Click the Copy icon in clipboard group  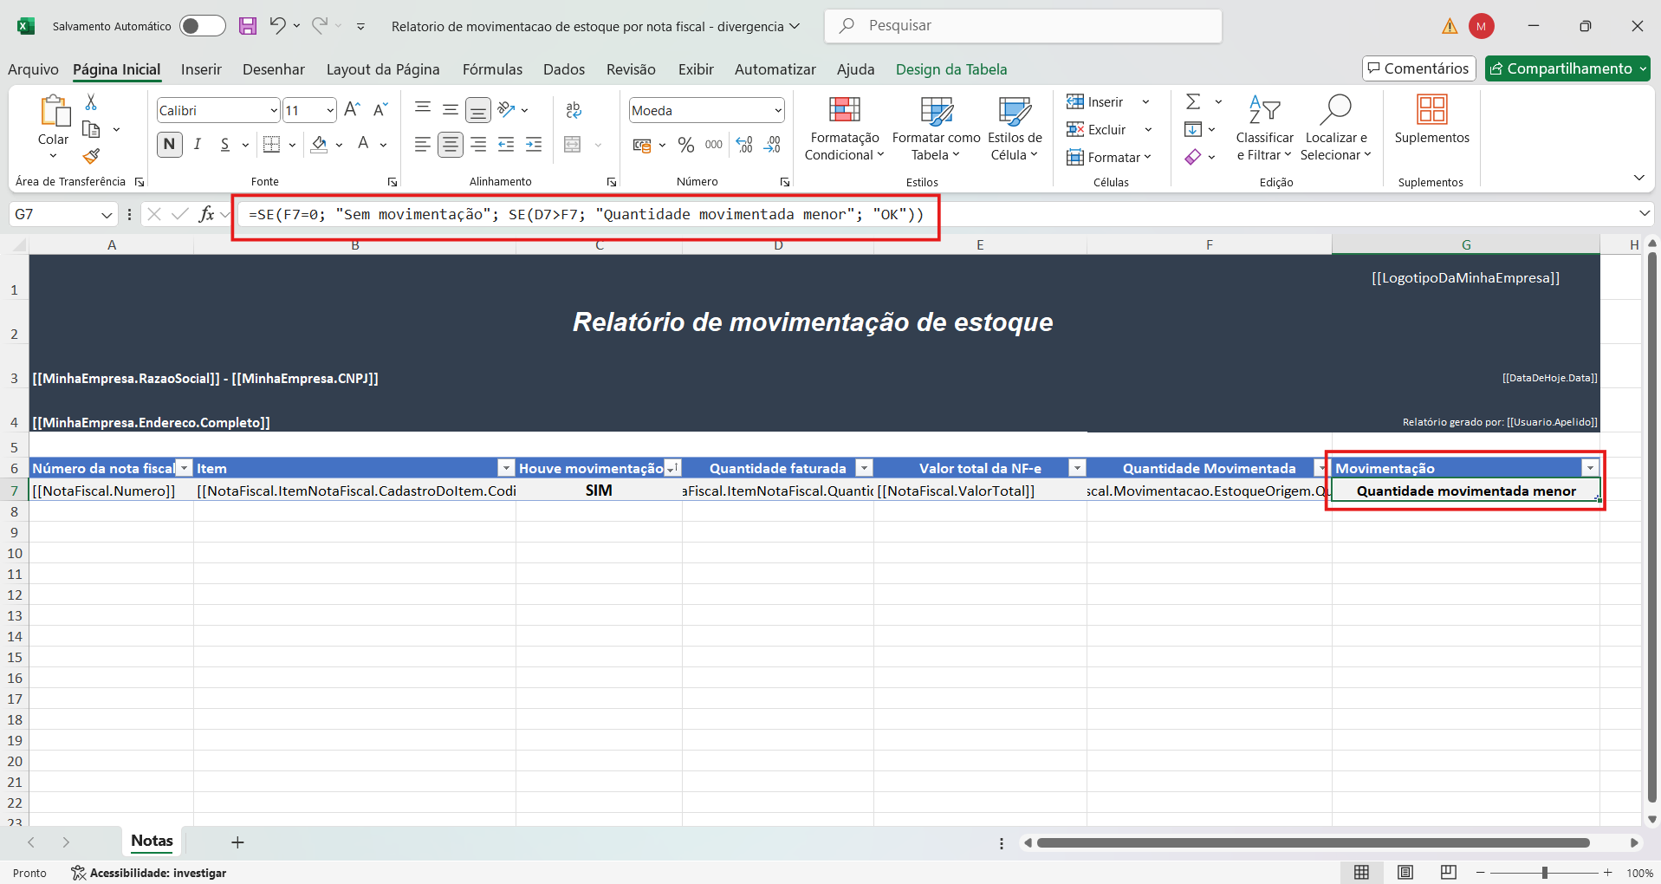(x=91, y=129)
